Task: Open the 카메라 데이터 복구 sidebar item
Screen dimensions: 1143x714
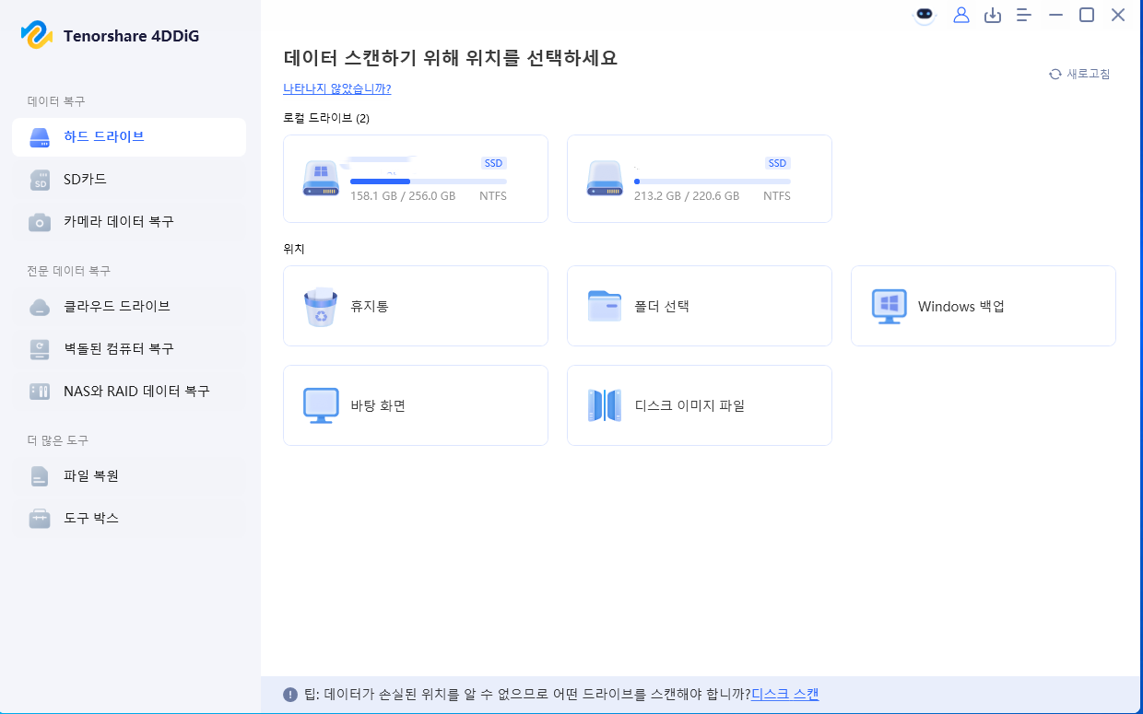Action: click(x=129, y=222)
